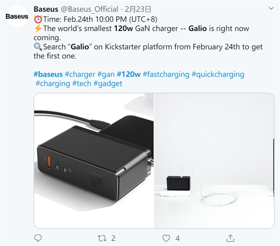280x246 pixels.
Task: Share the tweet via share icon
Action: (230, 238)
